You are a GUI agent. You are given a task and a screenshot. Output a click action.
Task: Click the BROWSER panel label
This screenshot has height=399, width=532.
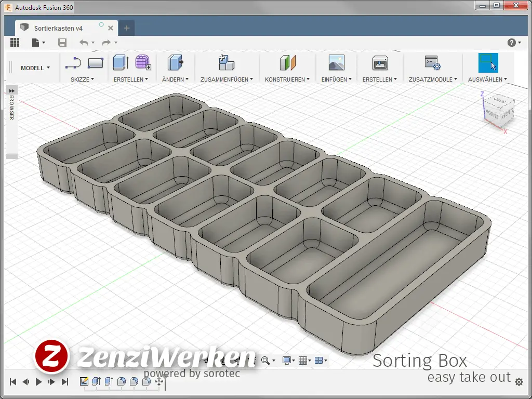pyautogui.click(x=11, y=107)
